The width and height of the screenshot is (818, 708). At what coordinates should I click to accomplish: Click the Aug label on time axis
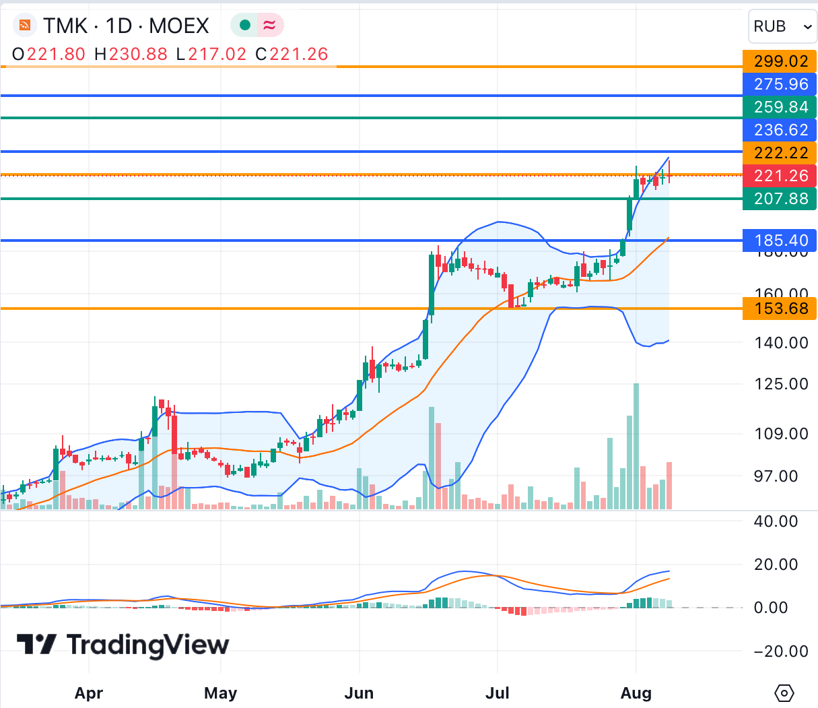click(636, 693)
